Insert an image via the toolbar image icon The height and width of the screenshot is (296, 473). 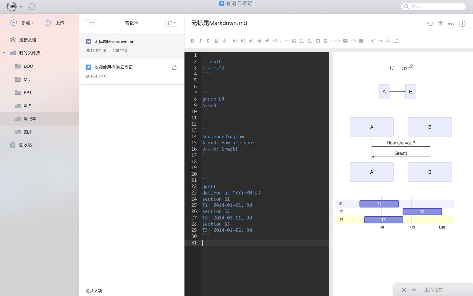(345, 41)
